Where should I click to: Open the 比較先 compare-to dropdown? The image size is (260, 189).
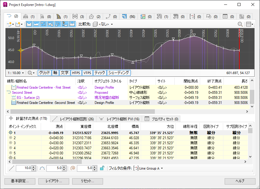pos(103,24)
